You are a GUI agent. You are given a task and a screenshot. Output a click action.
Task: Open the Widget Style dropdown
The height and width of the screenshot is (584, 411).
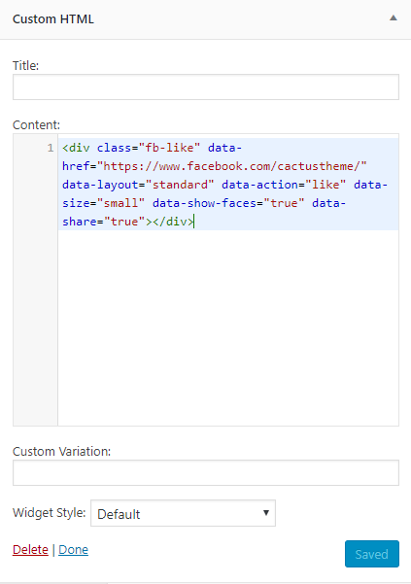point(184,513)
